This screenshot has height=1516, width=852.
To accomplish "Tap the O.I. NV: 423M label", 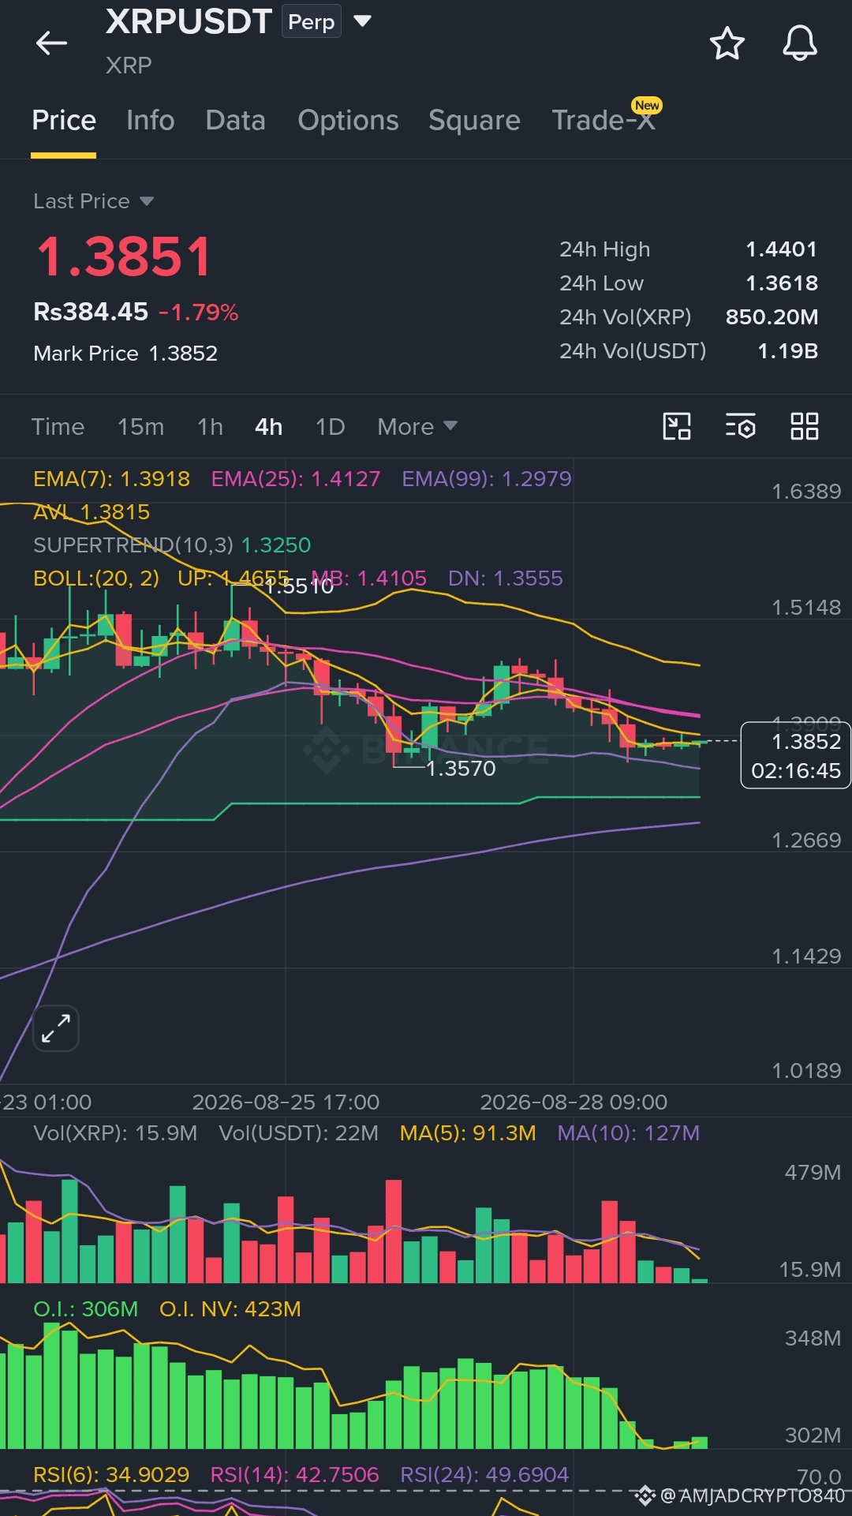I will (x=230, y=1309).
